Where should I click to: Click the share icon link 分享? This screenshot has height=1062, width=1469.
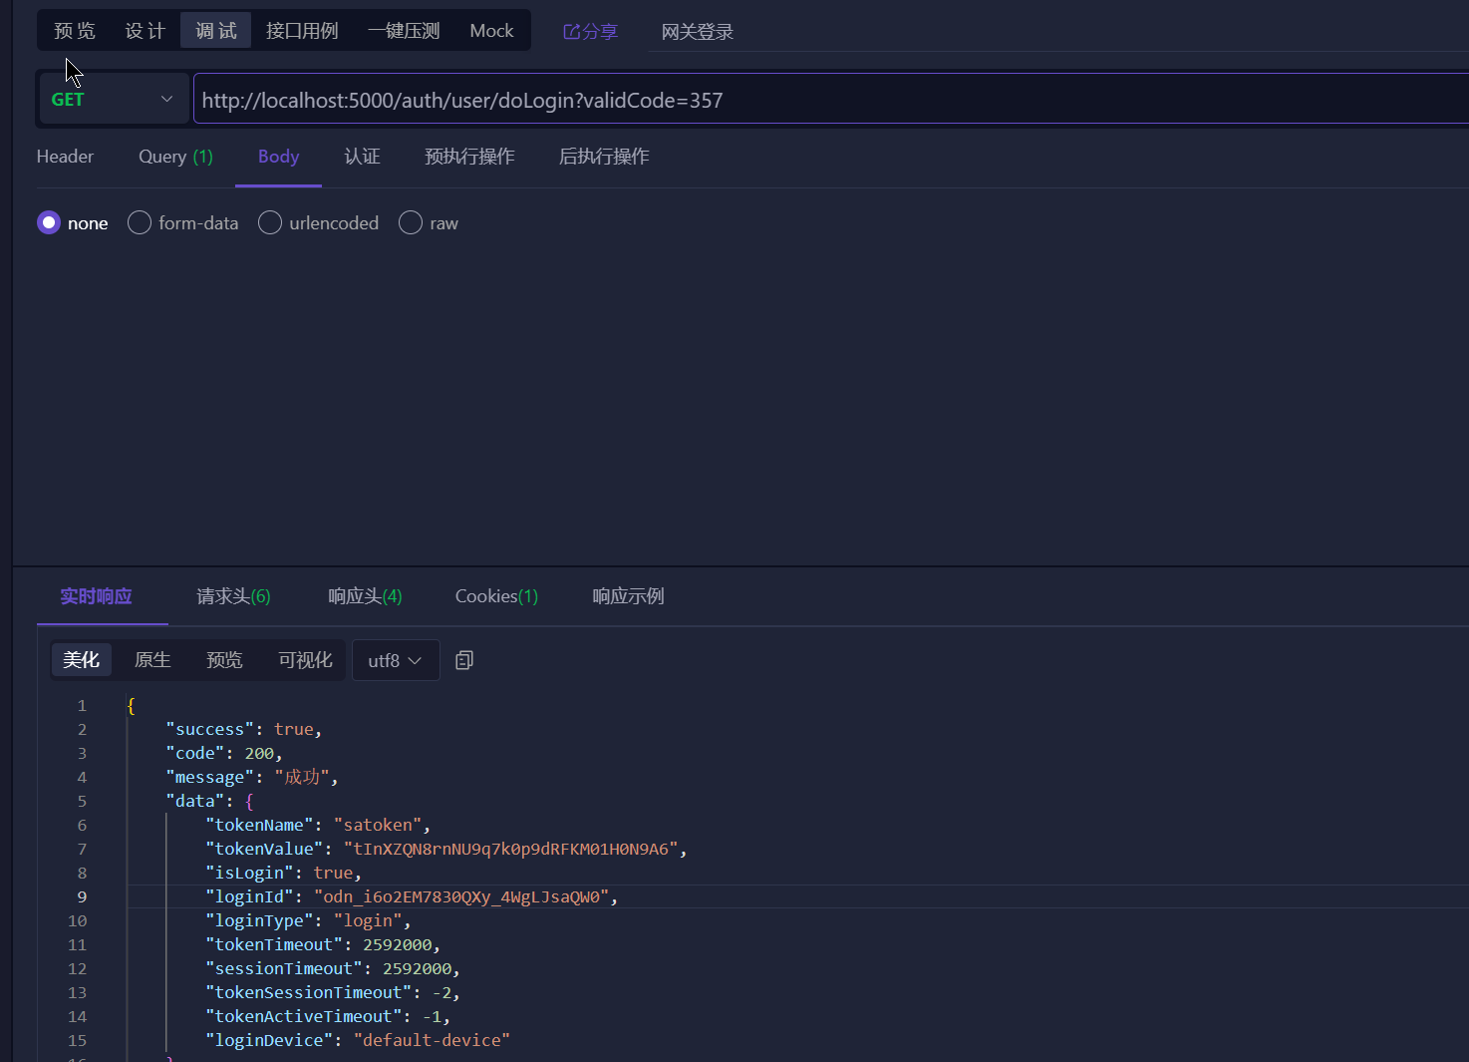point(591,32)
